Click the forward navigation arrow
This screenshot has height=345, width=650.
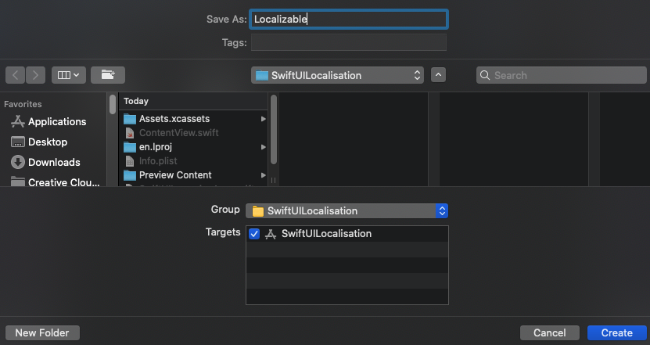(36, 75)
